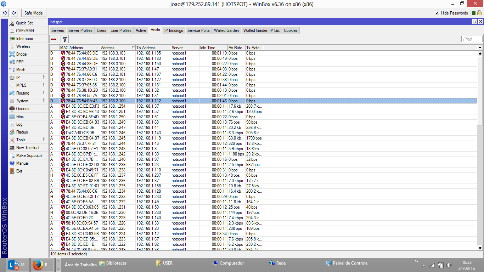
Task: Switch to IP Bindings tab
Action: point(174,30)
